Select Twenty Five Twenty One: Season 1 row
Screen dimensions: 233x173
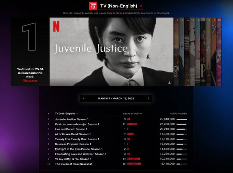(x=78, y=139)
